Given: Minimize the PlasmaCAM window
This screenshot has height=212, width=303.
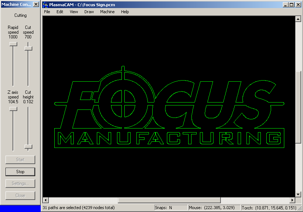Looking at the screenshot, I should (x=286, y=5).
